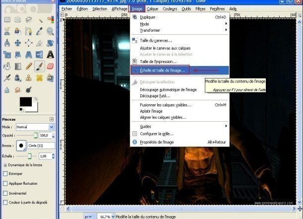303x219 pixels.
Task: Select the Rectangle Select tool
Action: coord(8,19)
